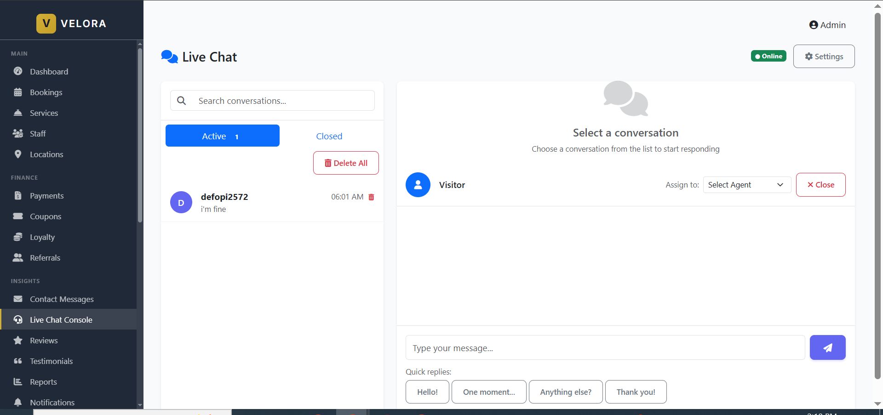Screen dimensions: 883x415
Task: Click the "06:01 AM" conversation timestamp
Action: [x=347, y=197]
